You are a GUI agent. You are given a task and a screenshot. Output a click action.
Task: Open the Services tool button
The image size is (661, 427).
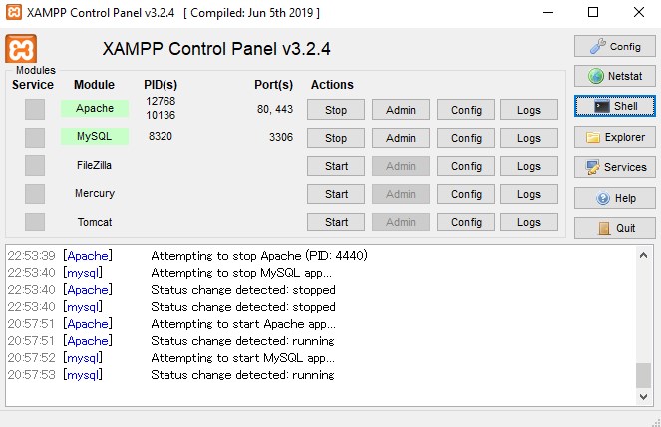613,167
